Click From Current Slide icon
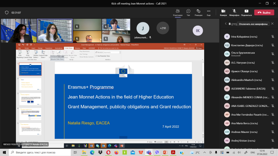 (x=28, y=54)
